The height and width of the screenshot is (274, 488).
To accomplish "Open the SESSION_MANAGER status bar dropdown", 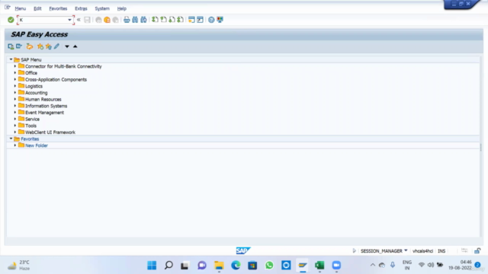I will 406,250.
